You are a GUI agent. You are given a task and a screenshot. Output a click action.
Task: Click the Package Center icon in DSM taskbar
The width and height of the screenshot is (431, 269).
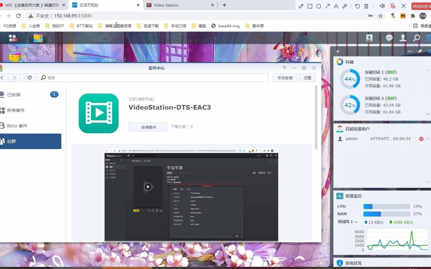tap(38, 38)
